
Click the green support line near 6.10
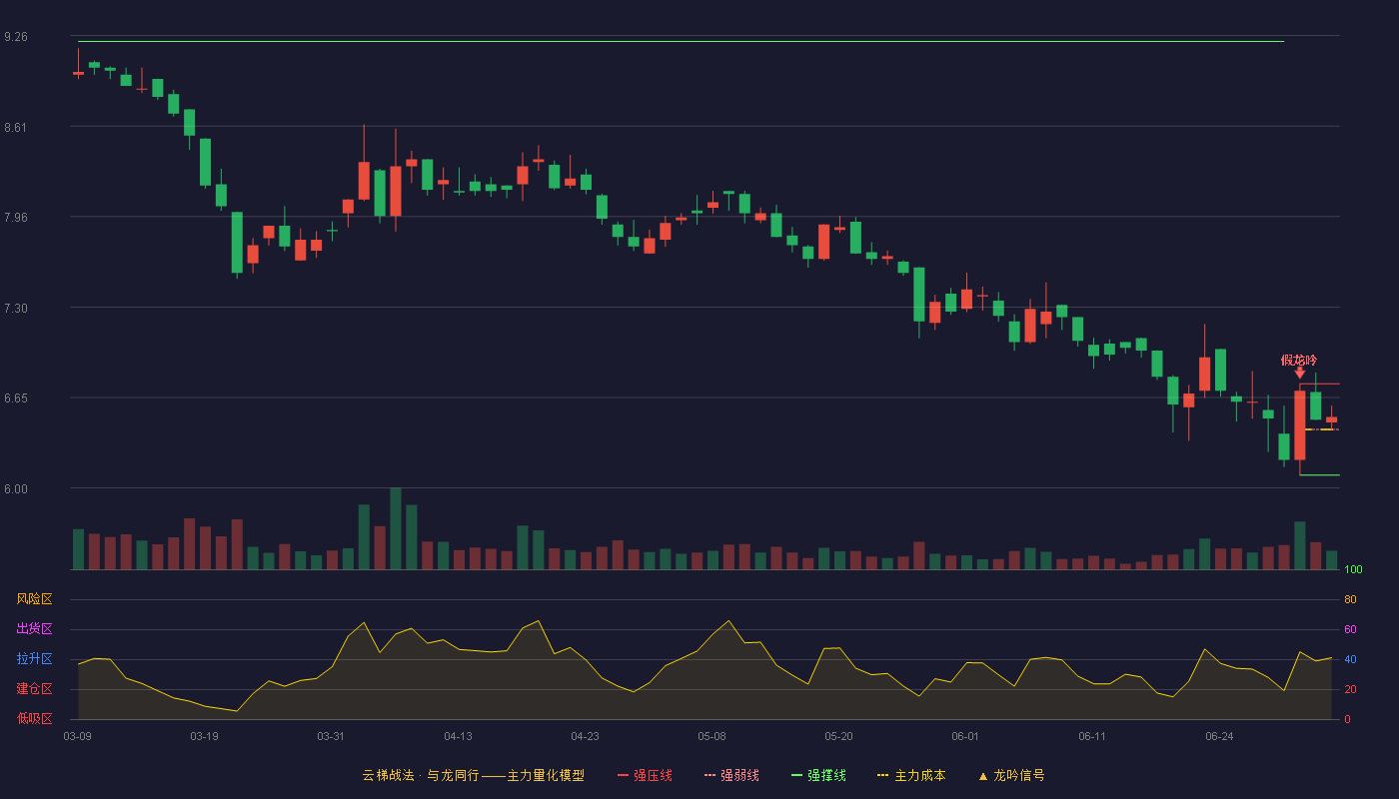[x=1319, y=475]
